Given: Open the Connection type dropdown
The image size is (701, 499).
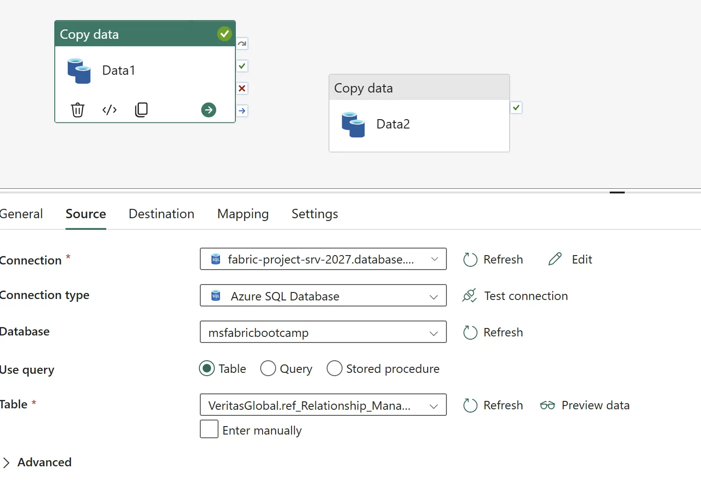Looking at the screenshot, I should (x=323, y=295).
